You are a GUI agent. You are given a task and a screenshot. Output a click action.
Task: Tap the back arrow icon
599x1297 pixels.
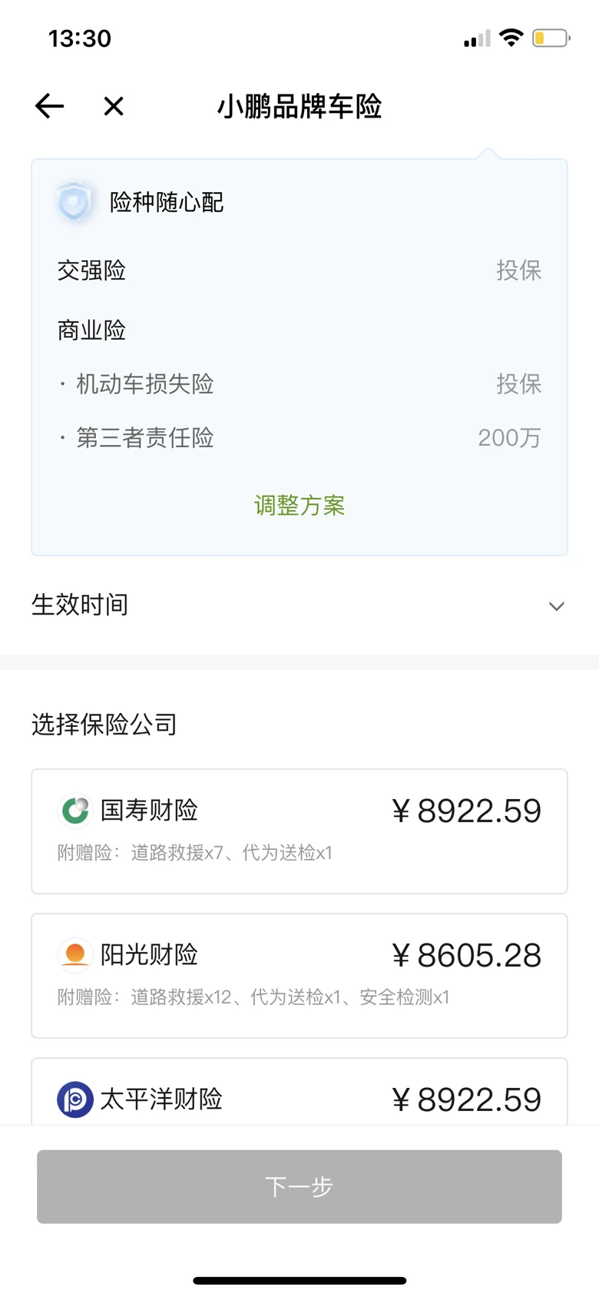(49, 106)
